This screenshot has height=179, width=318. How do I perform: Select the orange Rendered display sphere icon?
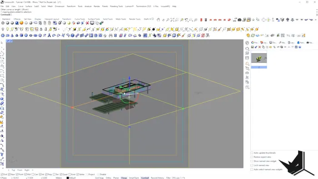point(21,23)
